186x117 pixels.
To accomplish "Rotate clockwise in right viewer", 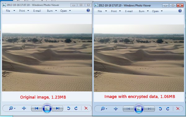I will pyautogui.click(x=168, y=109).
